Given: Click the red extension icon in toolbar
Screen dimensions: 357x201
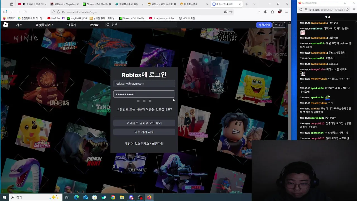Looking at the screenshot, I should [279, 12].
